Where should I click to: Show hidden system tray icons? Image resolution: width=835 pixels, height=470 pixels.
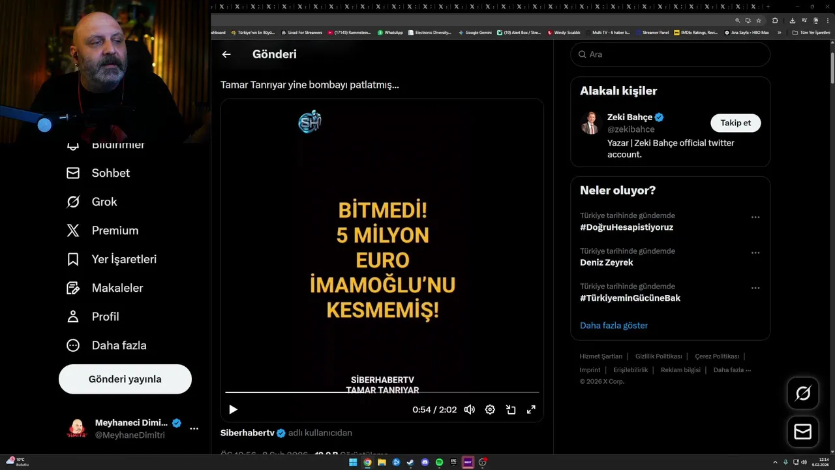(776, 462)
